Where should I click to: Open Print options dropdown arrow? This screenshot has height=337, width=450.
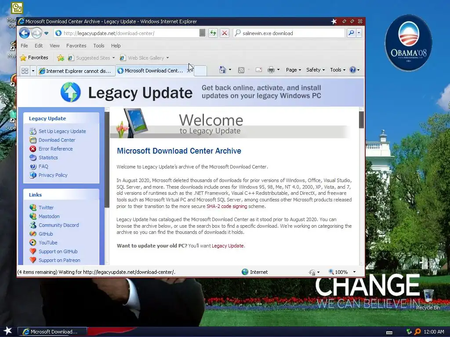278,70
